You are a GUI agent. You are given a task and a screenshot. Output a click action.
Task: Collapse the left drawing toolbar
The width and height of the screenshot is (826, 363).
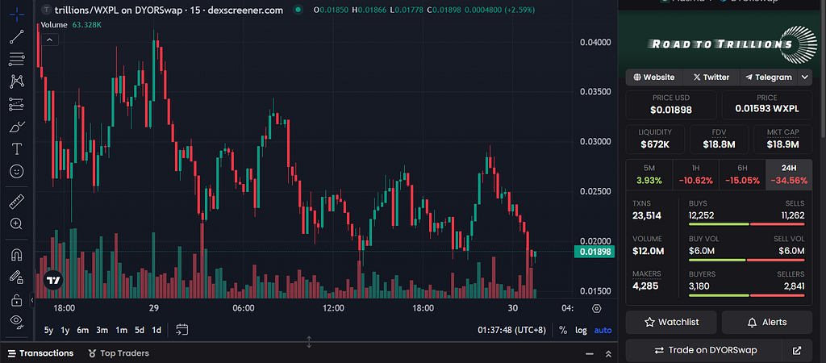pyautogui.click(x=31, y=300)
